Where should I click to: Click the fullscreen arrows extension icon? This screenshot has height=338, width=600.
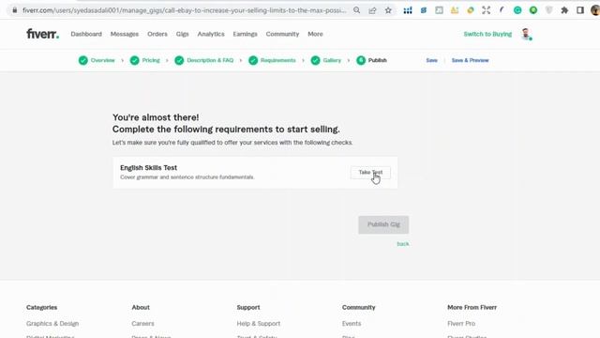pos(486,10)
